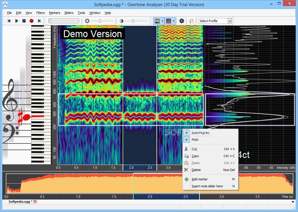Skip to start of the recording

click(x=9, y=21)
